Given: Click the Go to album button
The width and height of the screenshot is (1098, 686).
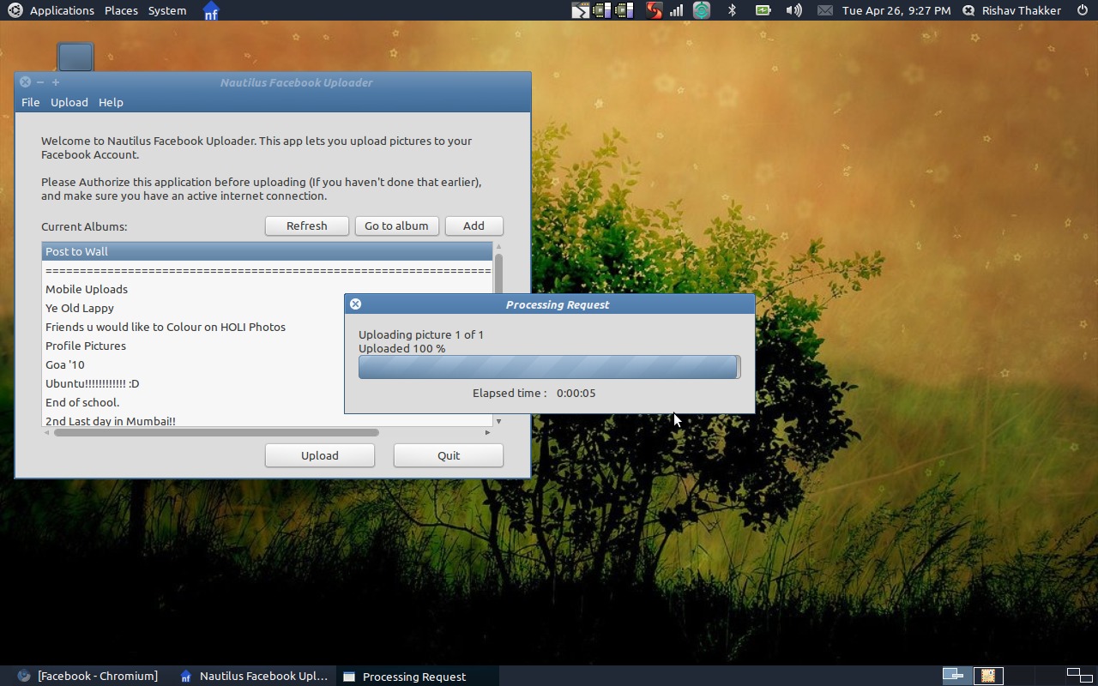Looking at the screenshot, I should [x=396, y=226].
